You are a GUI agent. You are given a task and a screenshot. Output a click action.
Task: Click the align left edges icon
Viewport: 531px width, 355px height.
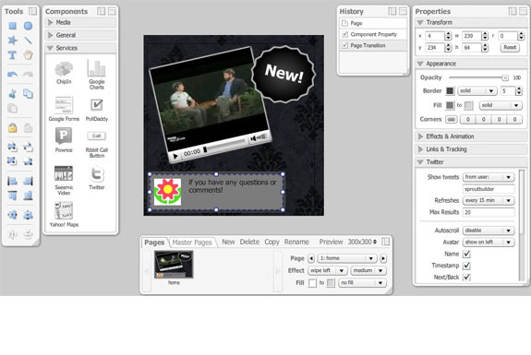point(13,181)
